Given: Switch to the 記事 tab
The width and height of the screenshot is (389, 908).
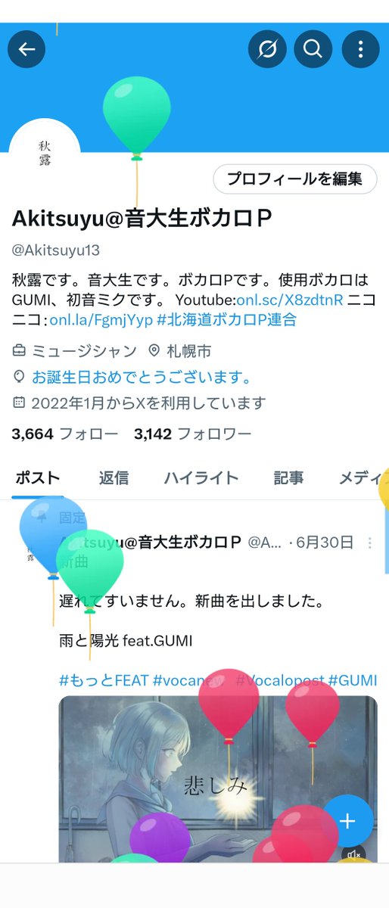Looking at the screenshot, I should tap(289, 477).
